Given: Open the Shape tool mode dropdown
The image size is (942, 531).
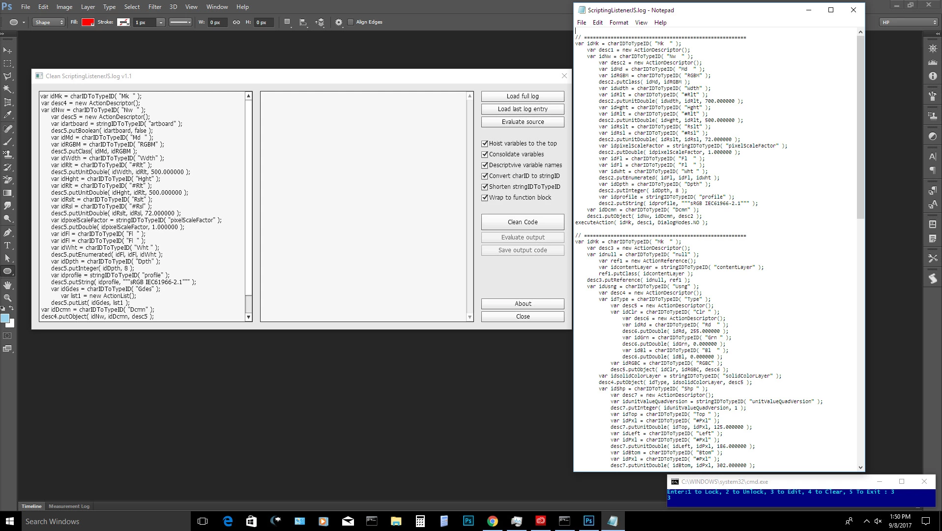Looking at the screenshot, I should tap(49, 22).
